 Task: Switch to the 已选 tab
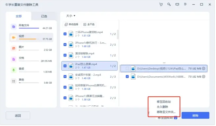[x=44, y=16]
